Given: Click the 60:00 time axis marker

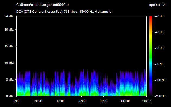Looking at the screenshot, I should pos(81,101).
